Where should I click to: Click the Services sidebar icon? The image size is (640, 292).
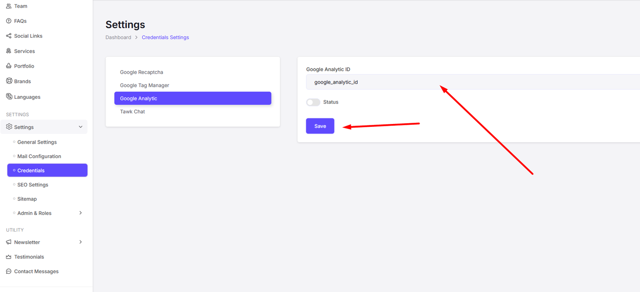pyautogui.click(x=9, y=51)
